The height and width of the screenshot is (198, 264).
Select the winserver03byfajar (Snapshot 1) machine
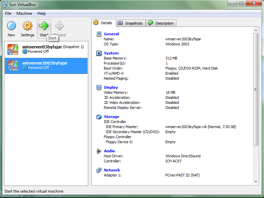[46, 49]
